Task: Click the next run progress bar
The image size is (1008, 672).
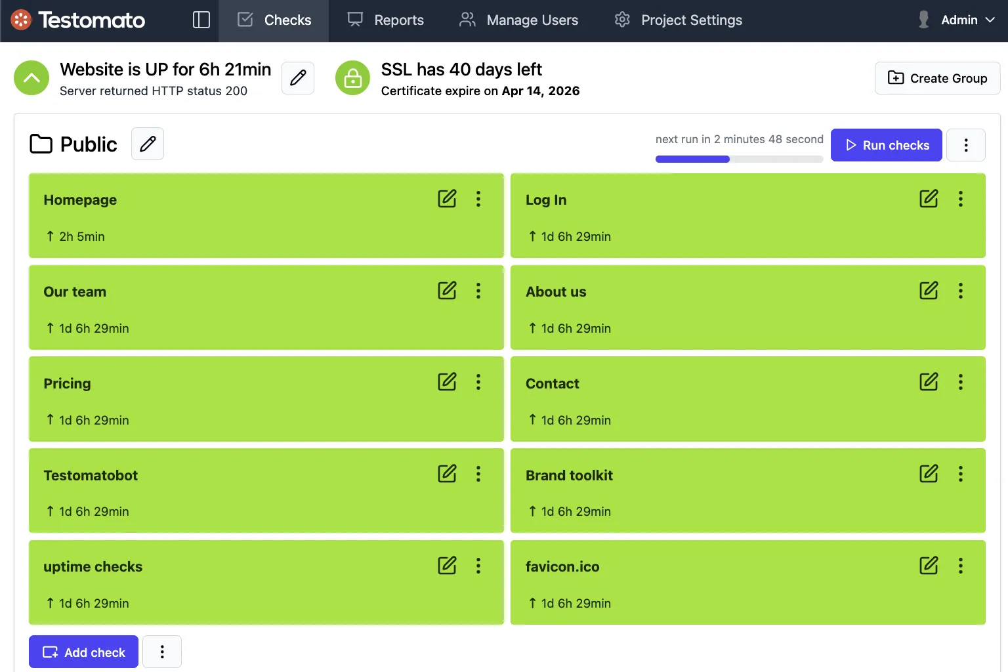Action: [x=739, y=159]
